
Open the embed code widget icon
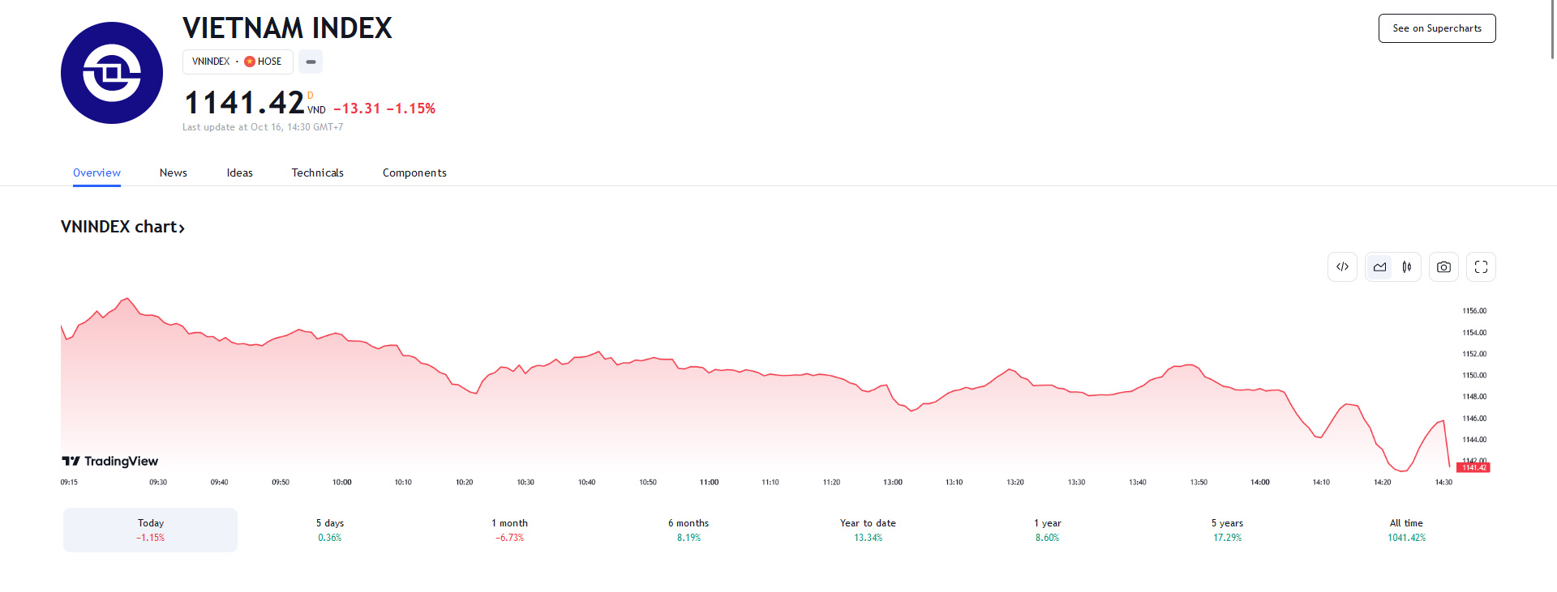tap(1342, 267)
